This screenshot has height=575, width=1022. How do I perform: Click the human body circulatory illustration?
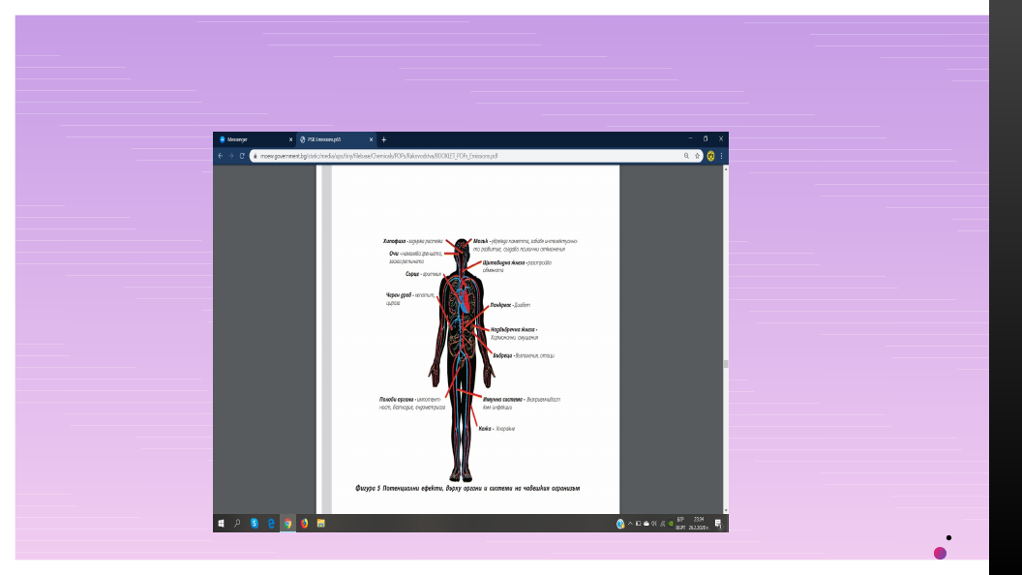click(462, 360)
